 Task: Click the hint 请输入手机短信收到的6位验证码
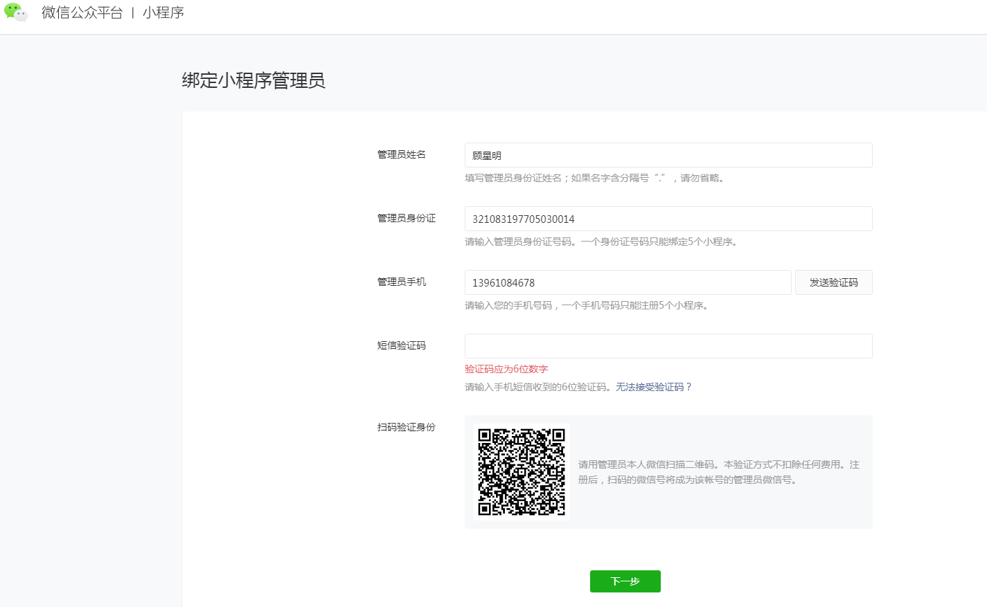539,387
